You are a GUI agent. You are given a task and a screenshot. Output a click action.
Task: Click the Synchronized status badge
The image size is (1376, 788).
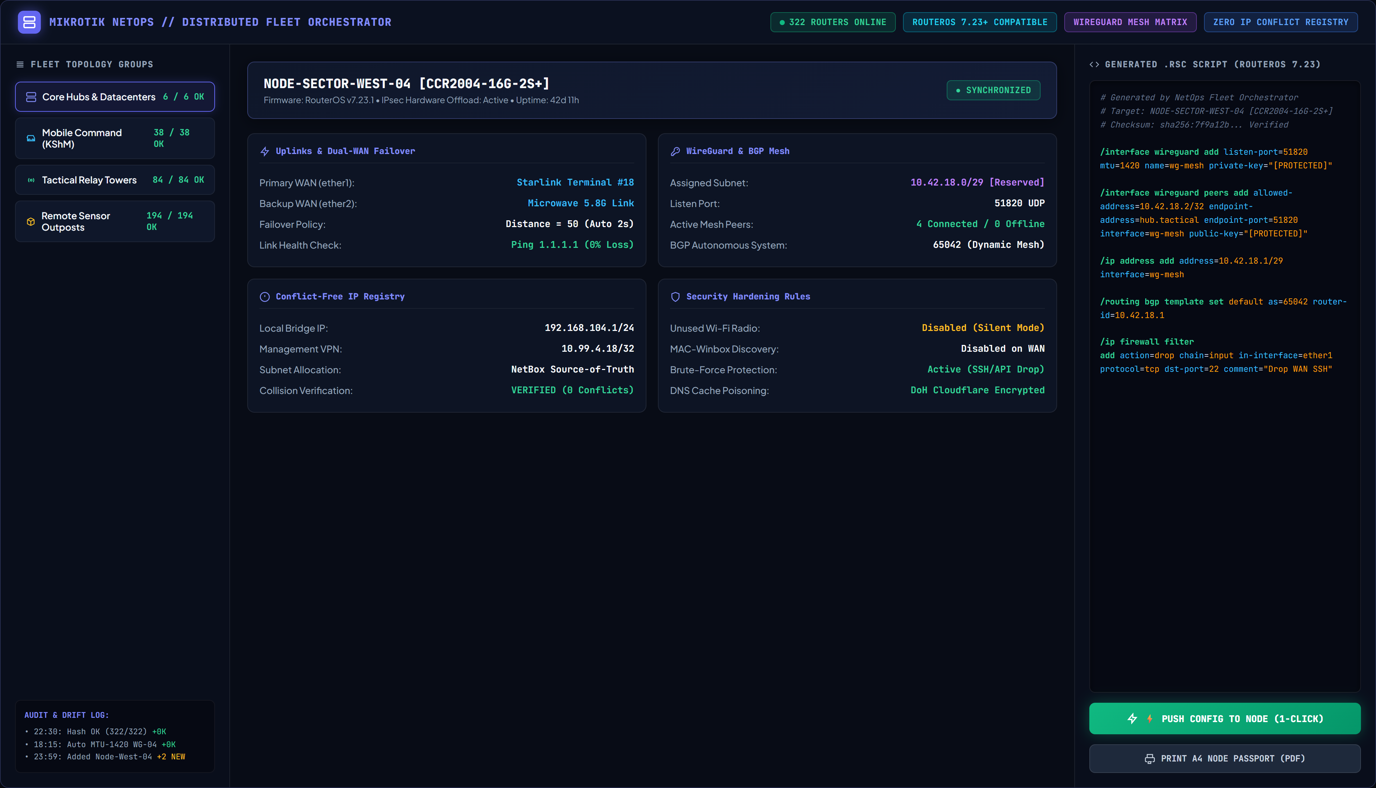tap(993, 90)
